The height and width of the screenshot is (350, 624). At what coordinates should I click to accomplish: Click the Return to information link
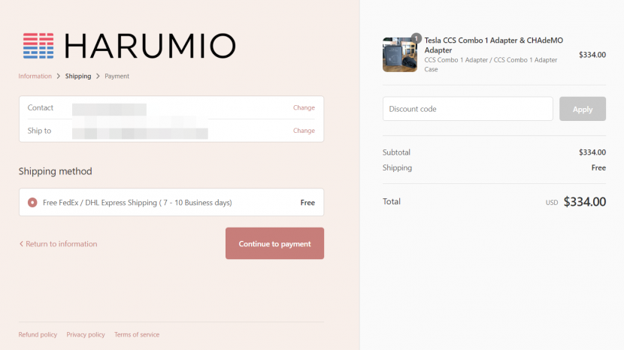click(x=61, y=244)
